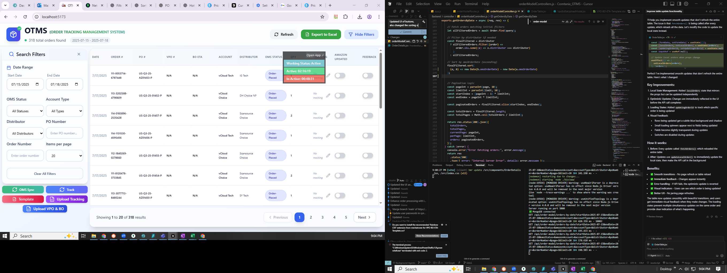Click edit pencil in order 113-3202588 row

(x=328, y=95)
